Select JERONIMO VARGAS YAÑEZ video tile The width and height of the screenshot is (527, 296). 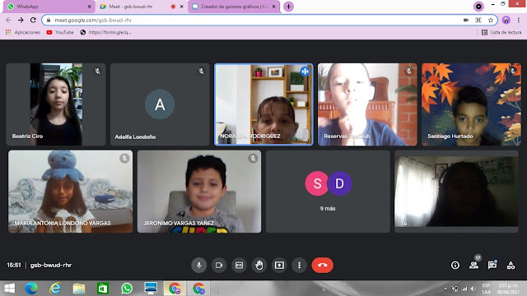tap(199, 192)
